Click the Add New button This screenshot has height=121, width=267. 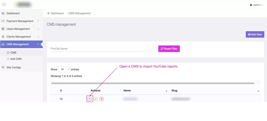(x=255, y=34)
